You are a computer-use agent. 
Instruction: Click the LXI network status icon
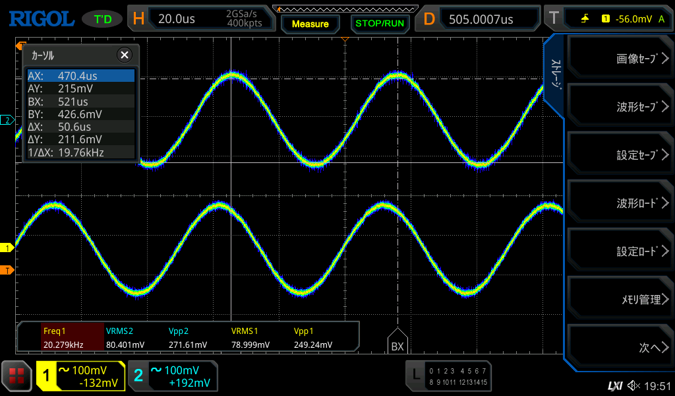click(614, 385)
